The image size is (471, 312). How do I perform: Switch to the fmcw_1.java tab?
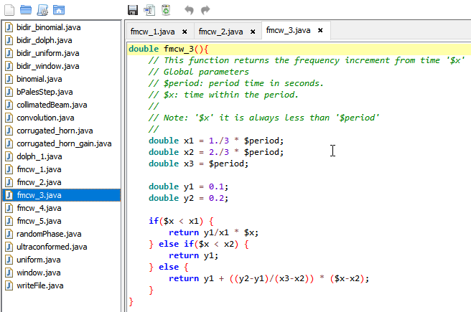[x=151, y=32]
